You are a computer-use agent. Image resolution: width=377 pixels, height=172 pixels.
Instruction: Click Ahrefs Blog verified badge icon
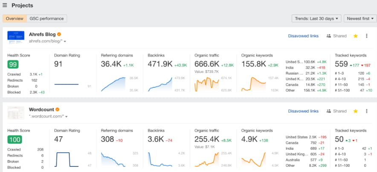[x=59, y=34]
